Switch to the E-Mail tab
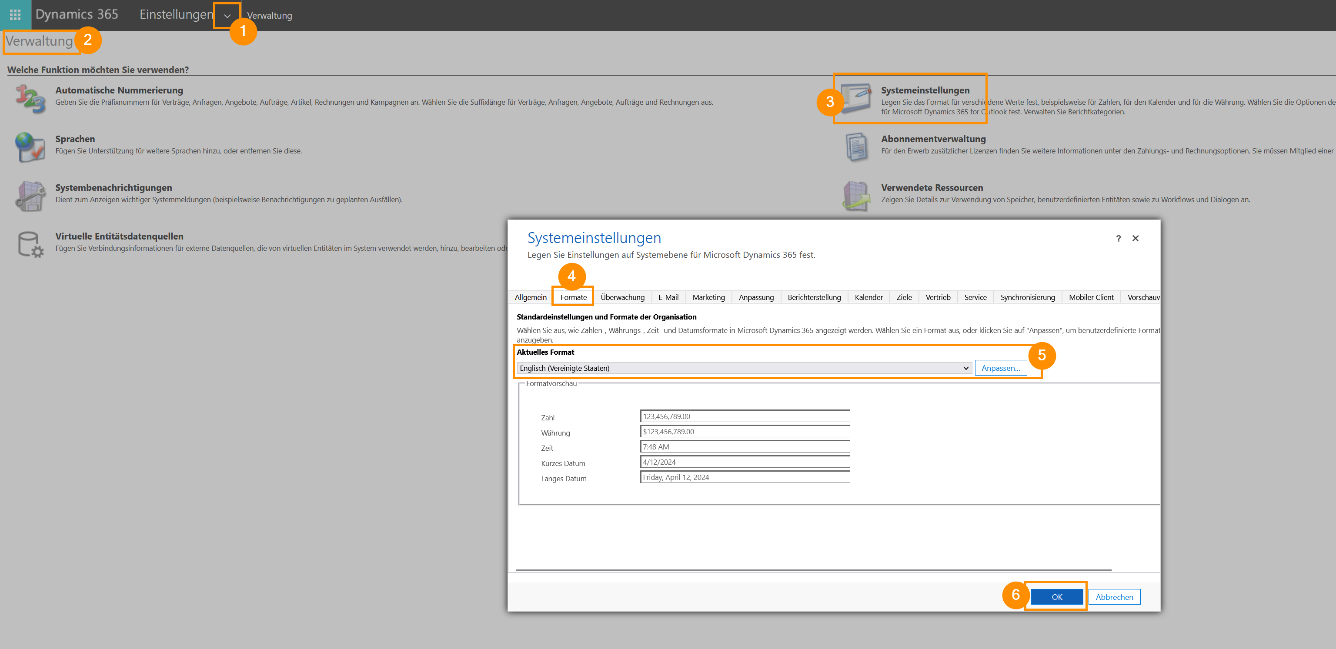 click(x=668, y=297)
